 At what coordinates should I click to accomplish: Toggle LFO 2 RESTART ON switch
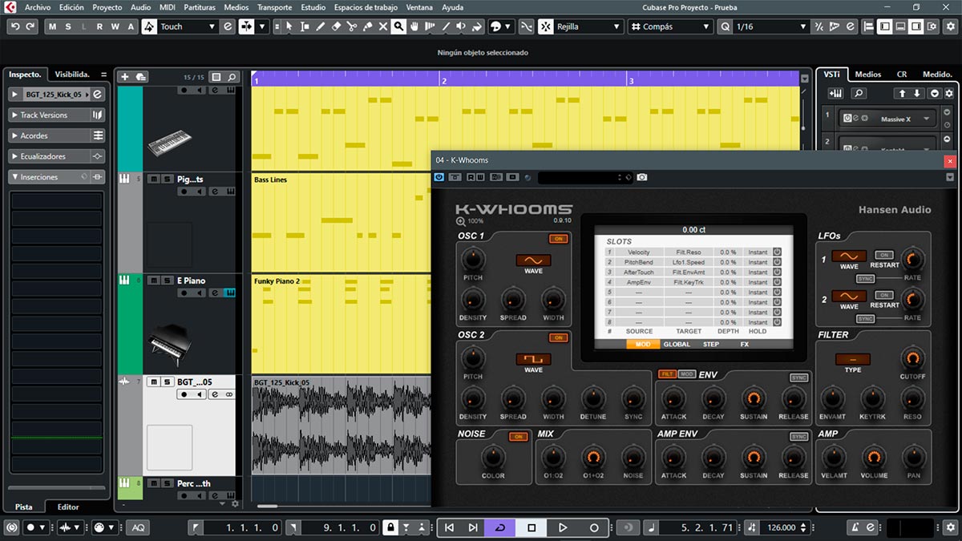(884, 295)
